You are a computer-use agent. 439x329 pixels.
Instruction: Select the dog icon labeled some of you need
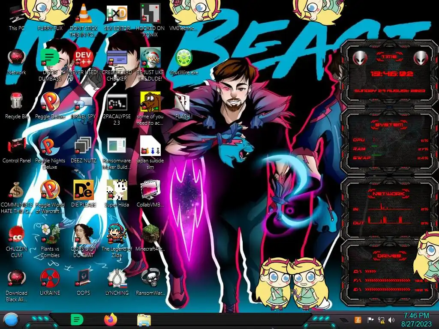(150, 102)
